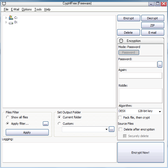Click the round icon in the title bar
Screen dimensions: 168x168
(x=4, y=3)
